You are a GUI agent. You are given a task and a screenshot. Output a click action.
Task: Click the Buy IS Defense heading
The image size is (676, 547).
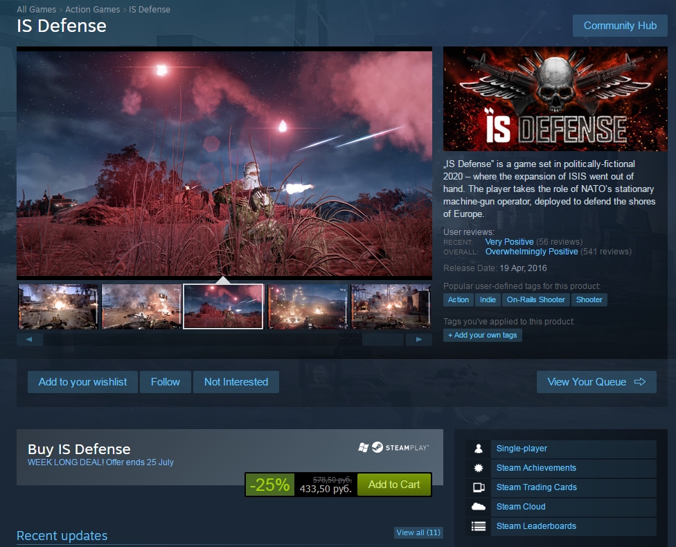pyautogui.click(x=79, y=449)
